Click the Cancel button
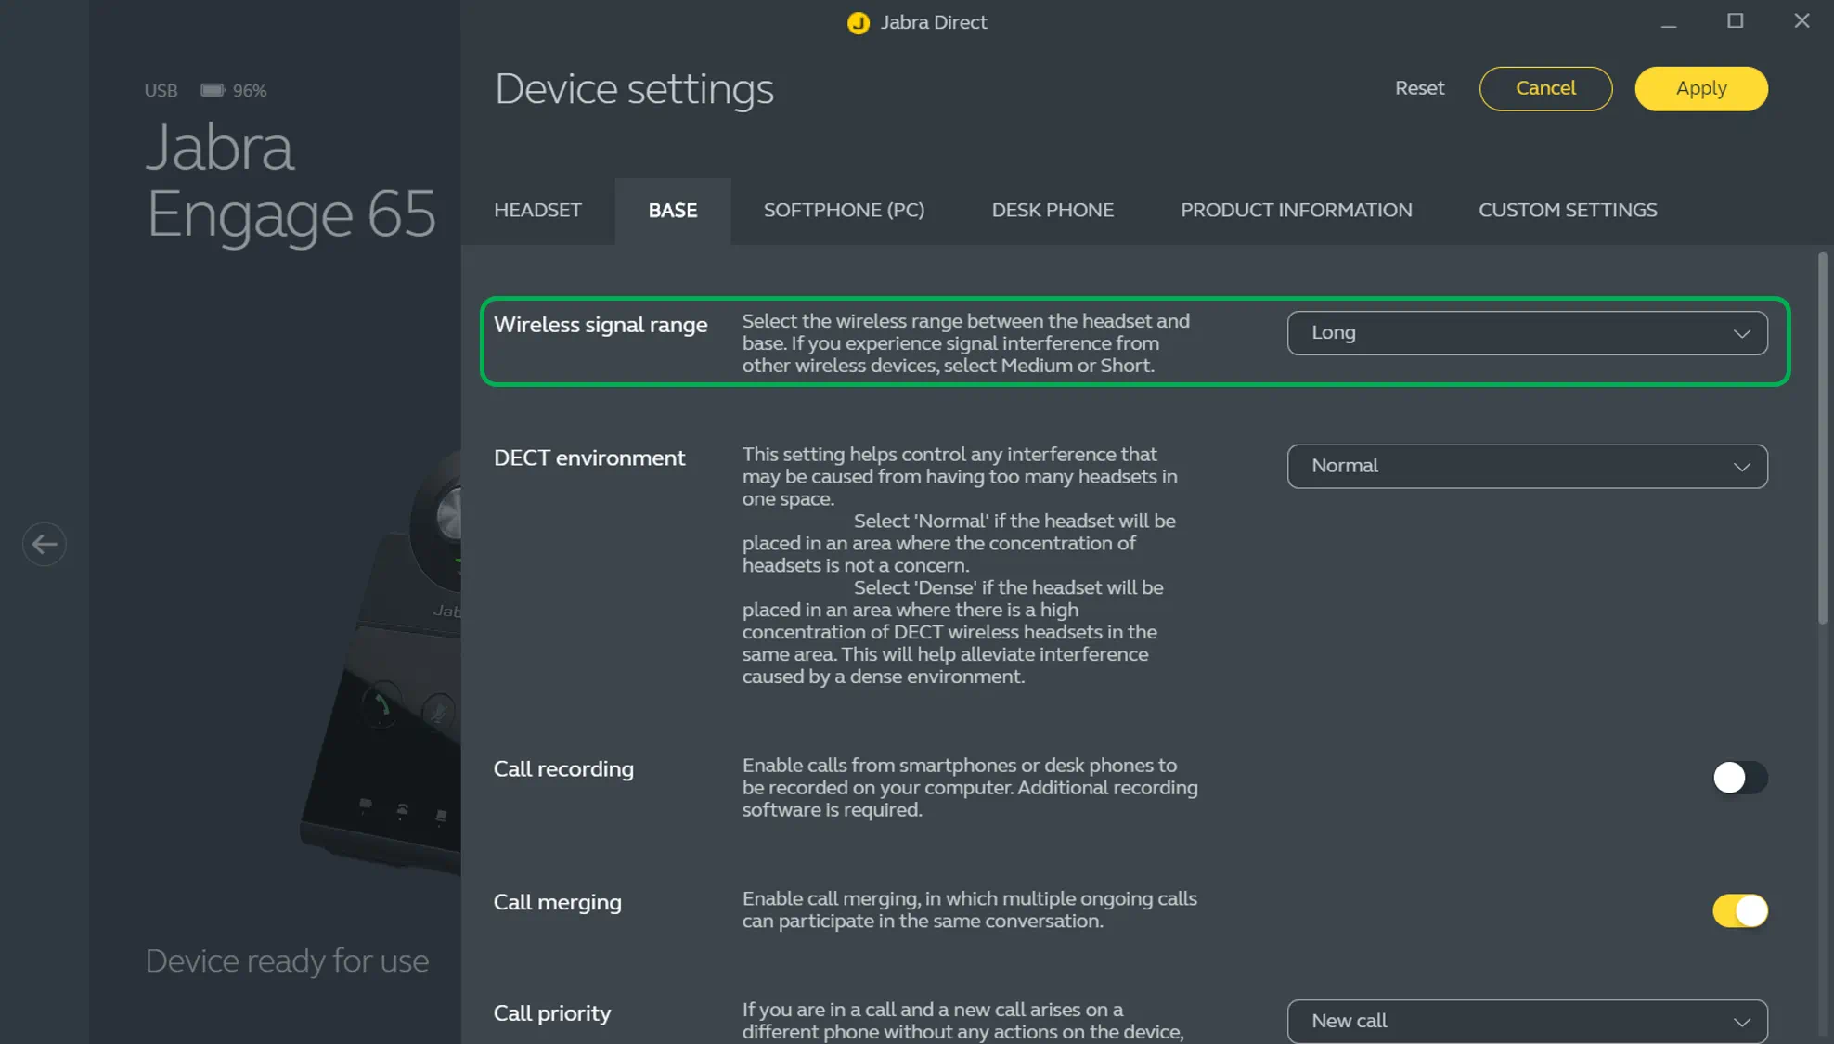 (1545, 89)
